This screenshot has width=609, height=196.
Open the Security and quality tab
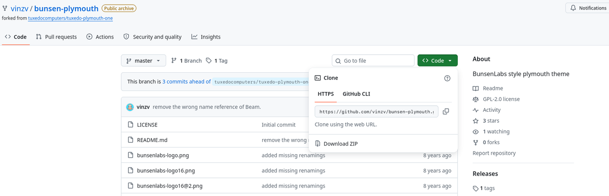[x=152, y=37]
